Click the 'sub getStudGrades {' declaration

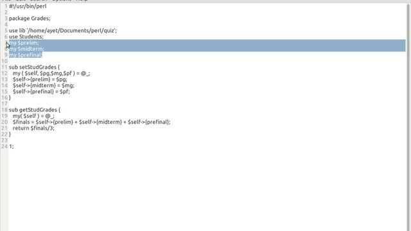pyautogui.click(x=35, y=110)
